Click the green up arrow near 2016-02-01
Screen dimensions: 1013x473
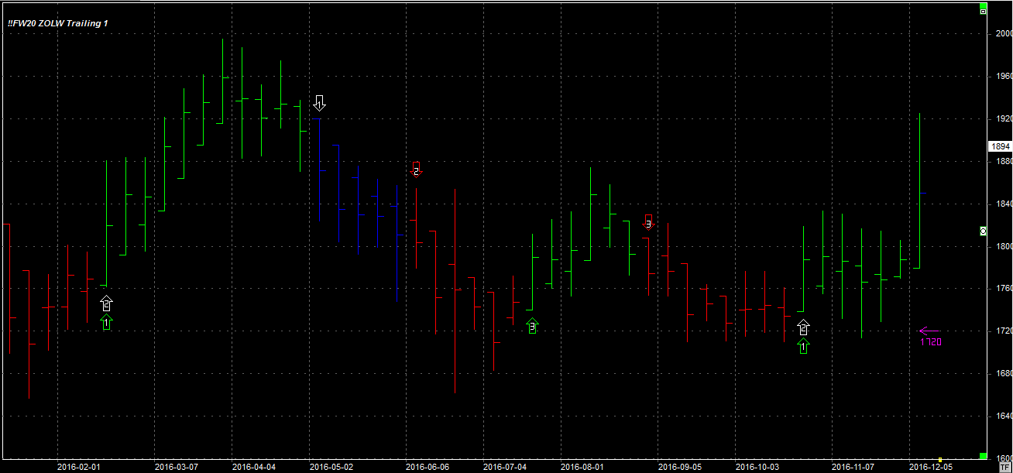click(107, 322)
